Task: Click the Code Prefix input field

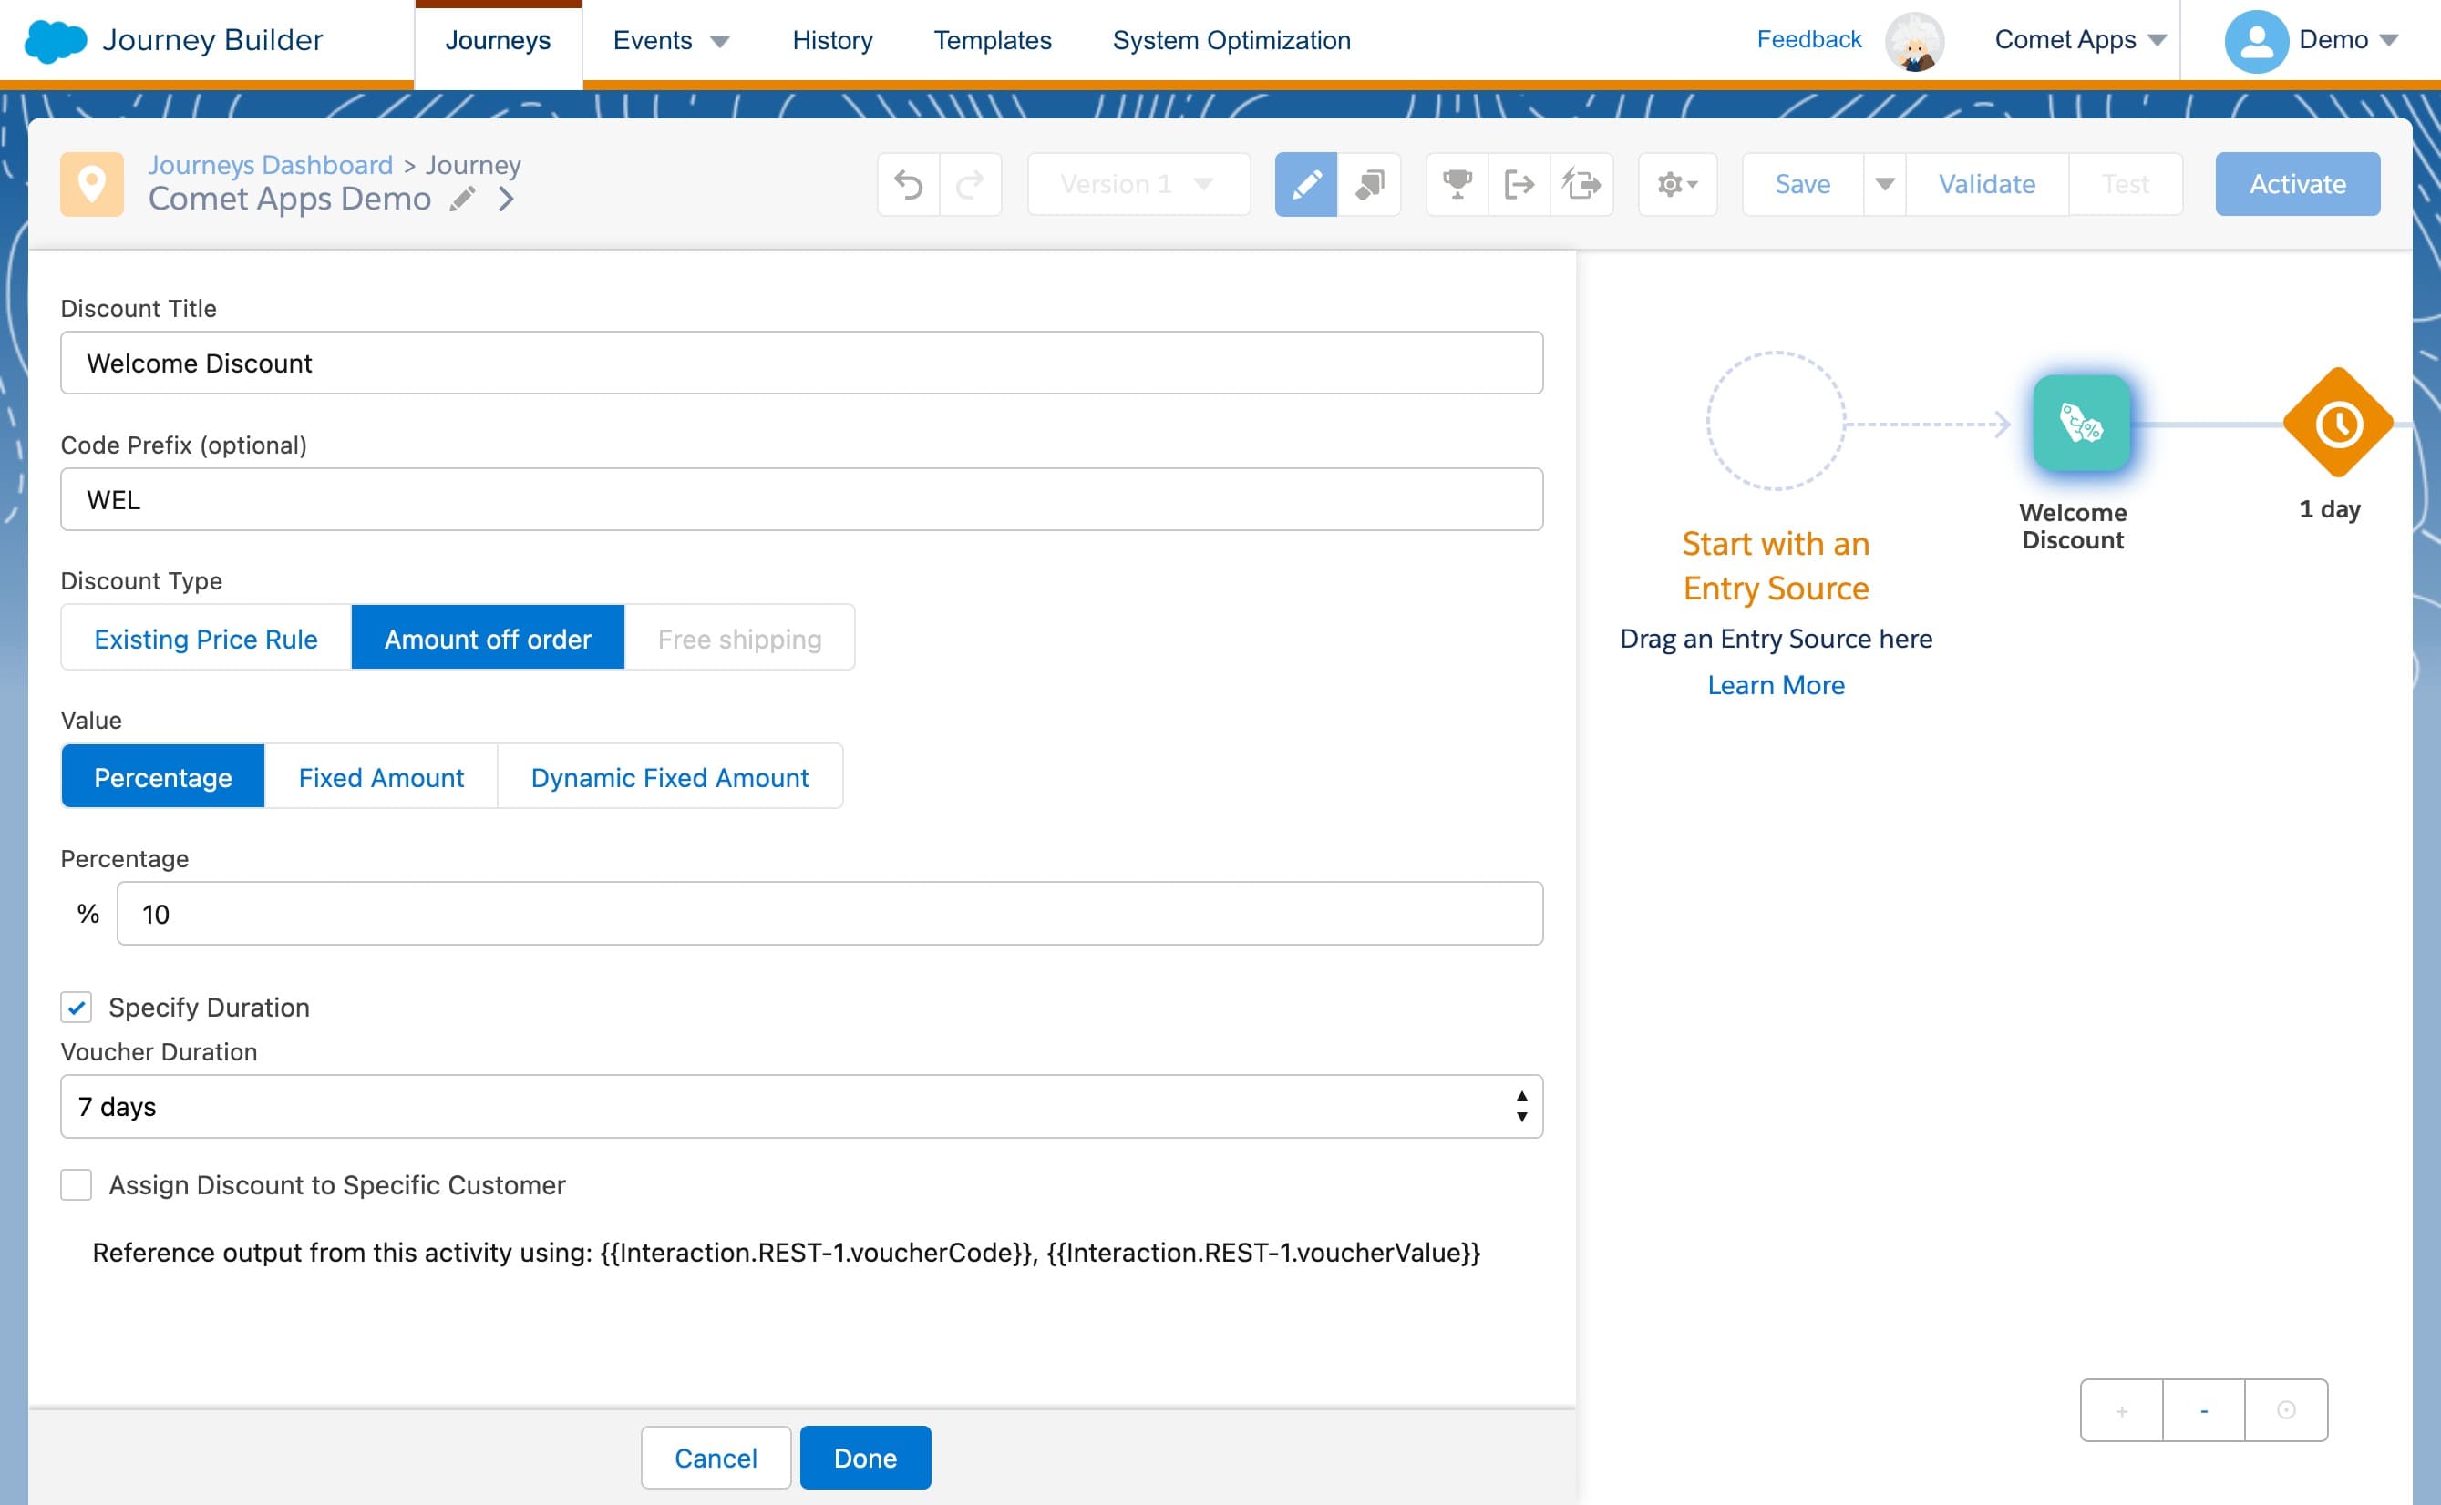Action: point(802,499)
